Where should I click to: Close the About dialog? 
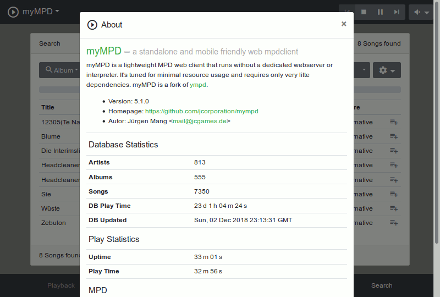(x=344, y=24)
